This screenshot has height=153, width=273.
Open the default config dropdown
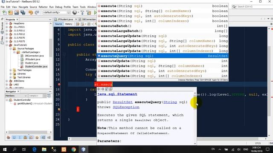(57, 12)
